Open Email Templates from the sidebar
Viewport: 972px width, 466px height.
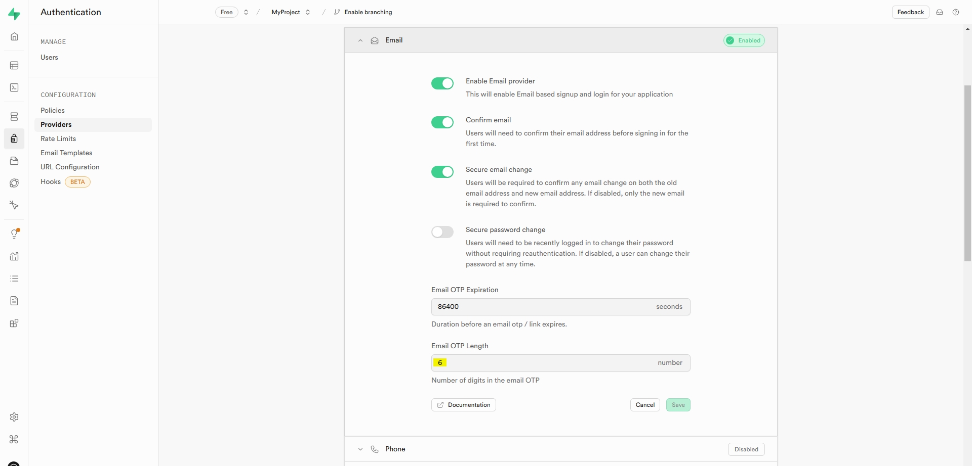pos(66,153)
